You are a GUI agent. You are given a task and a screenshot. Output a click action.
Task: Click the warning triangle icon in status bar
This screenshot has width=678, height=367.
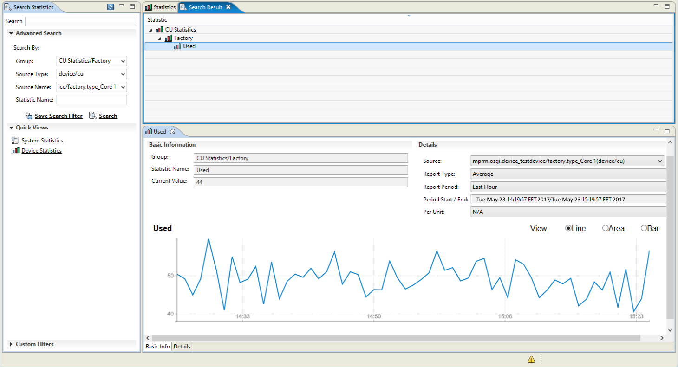pyautogui.click(x=531, y=359)
